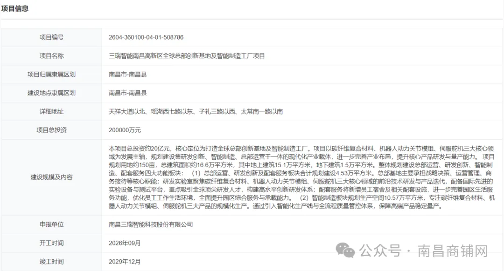This screenshot has width=504, height=271.
Task: Select applicant 南昌三瑞智能科技股份有限公司
Action: [x=151, y=224]
